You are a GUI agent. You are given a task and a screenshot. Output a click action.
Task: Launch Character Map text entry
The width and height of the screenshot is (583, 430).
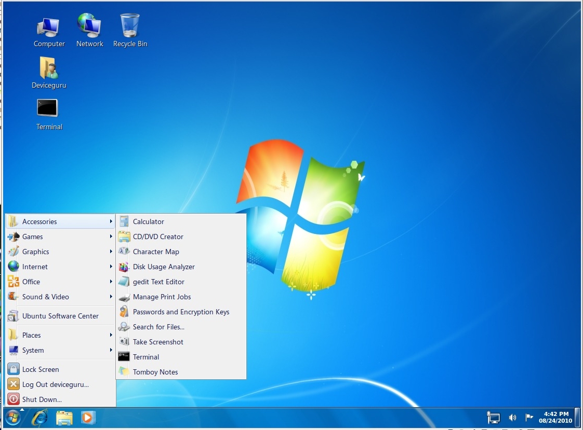coord(156,252)
